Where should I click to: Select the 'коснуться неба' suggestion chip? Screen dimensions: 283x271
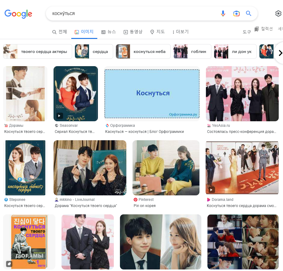[143, 51]
